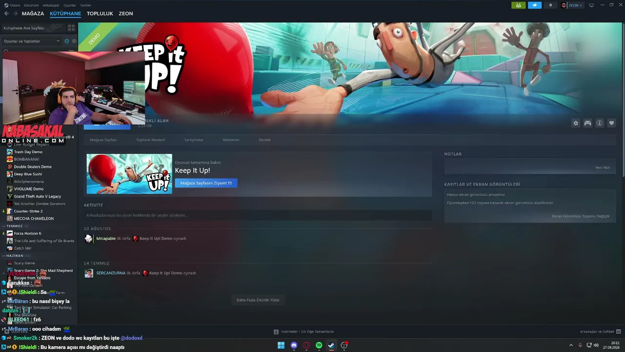Open Kütüphane Ana Sayfası
Viewport: 625px width, 352px height.
click(x=23, y=28)
